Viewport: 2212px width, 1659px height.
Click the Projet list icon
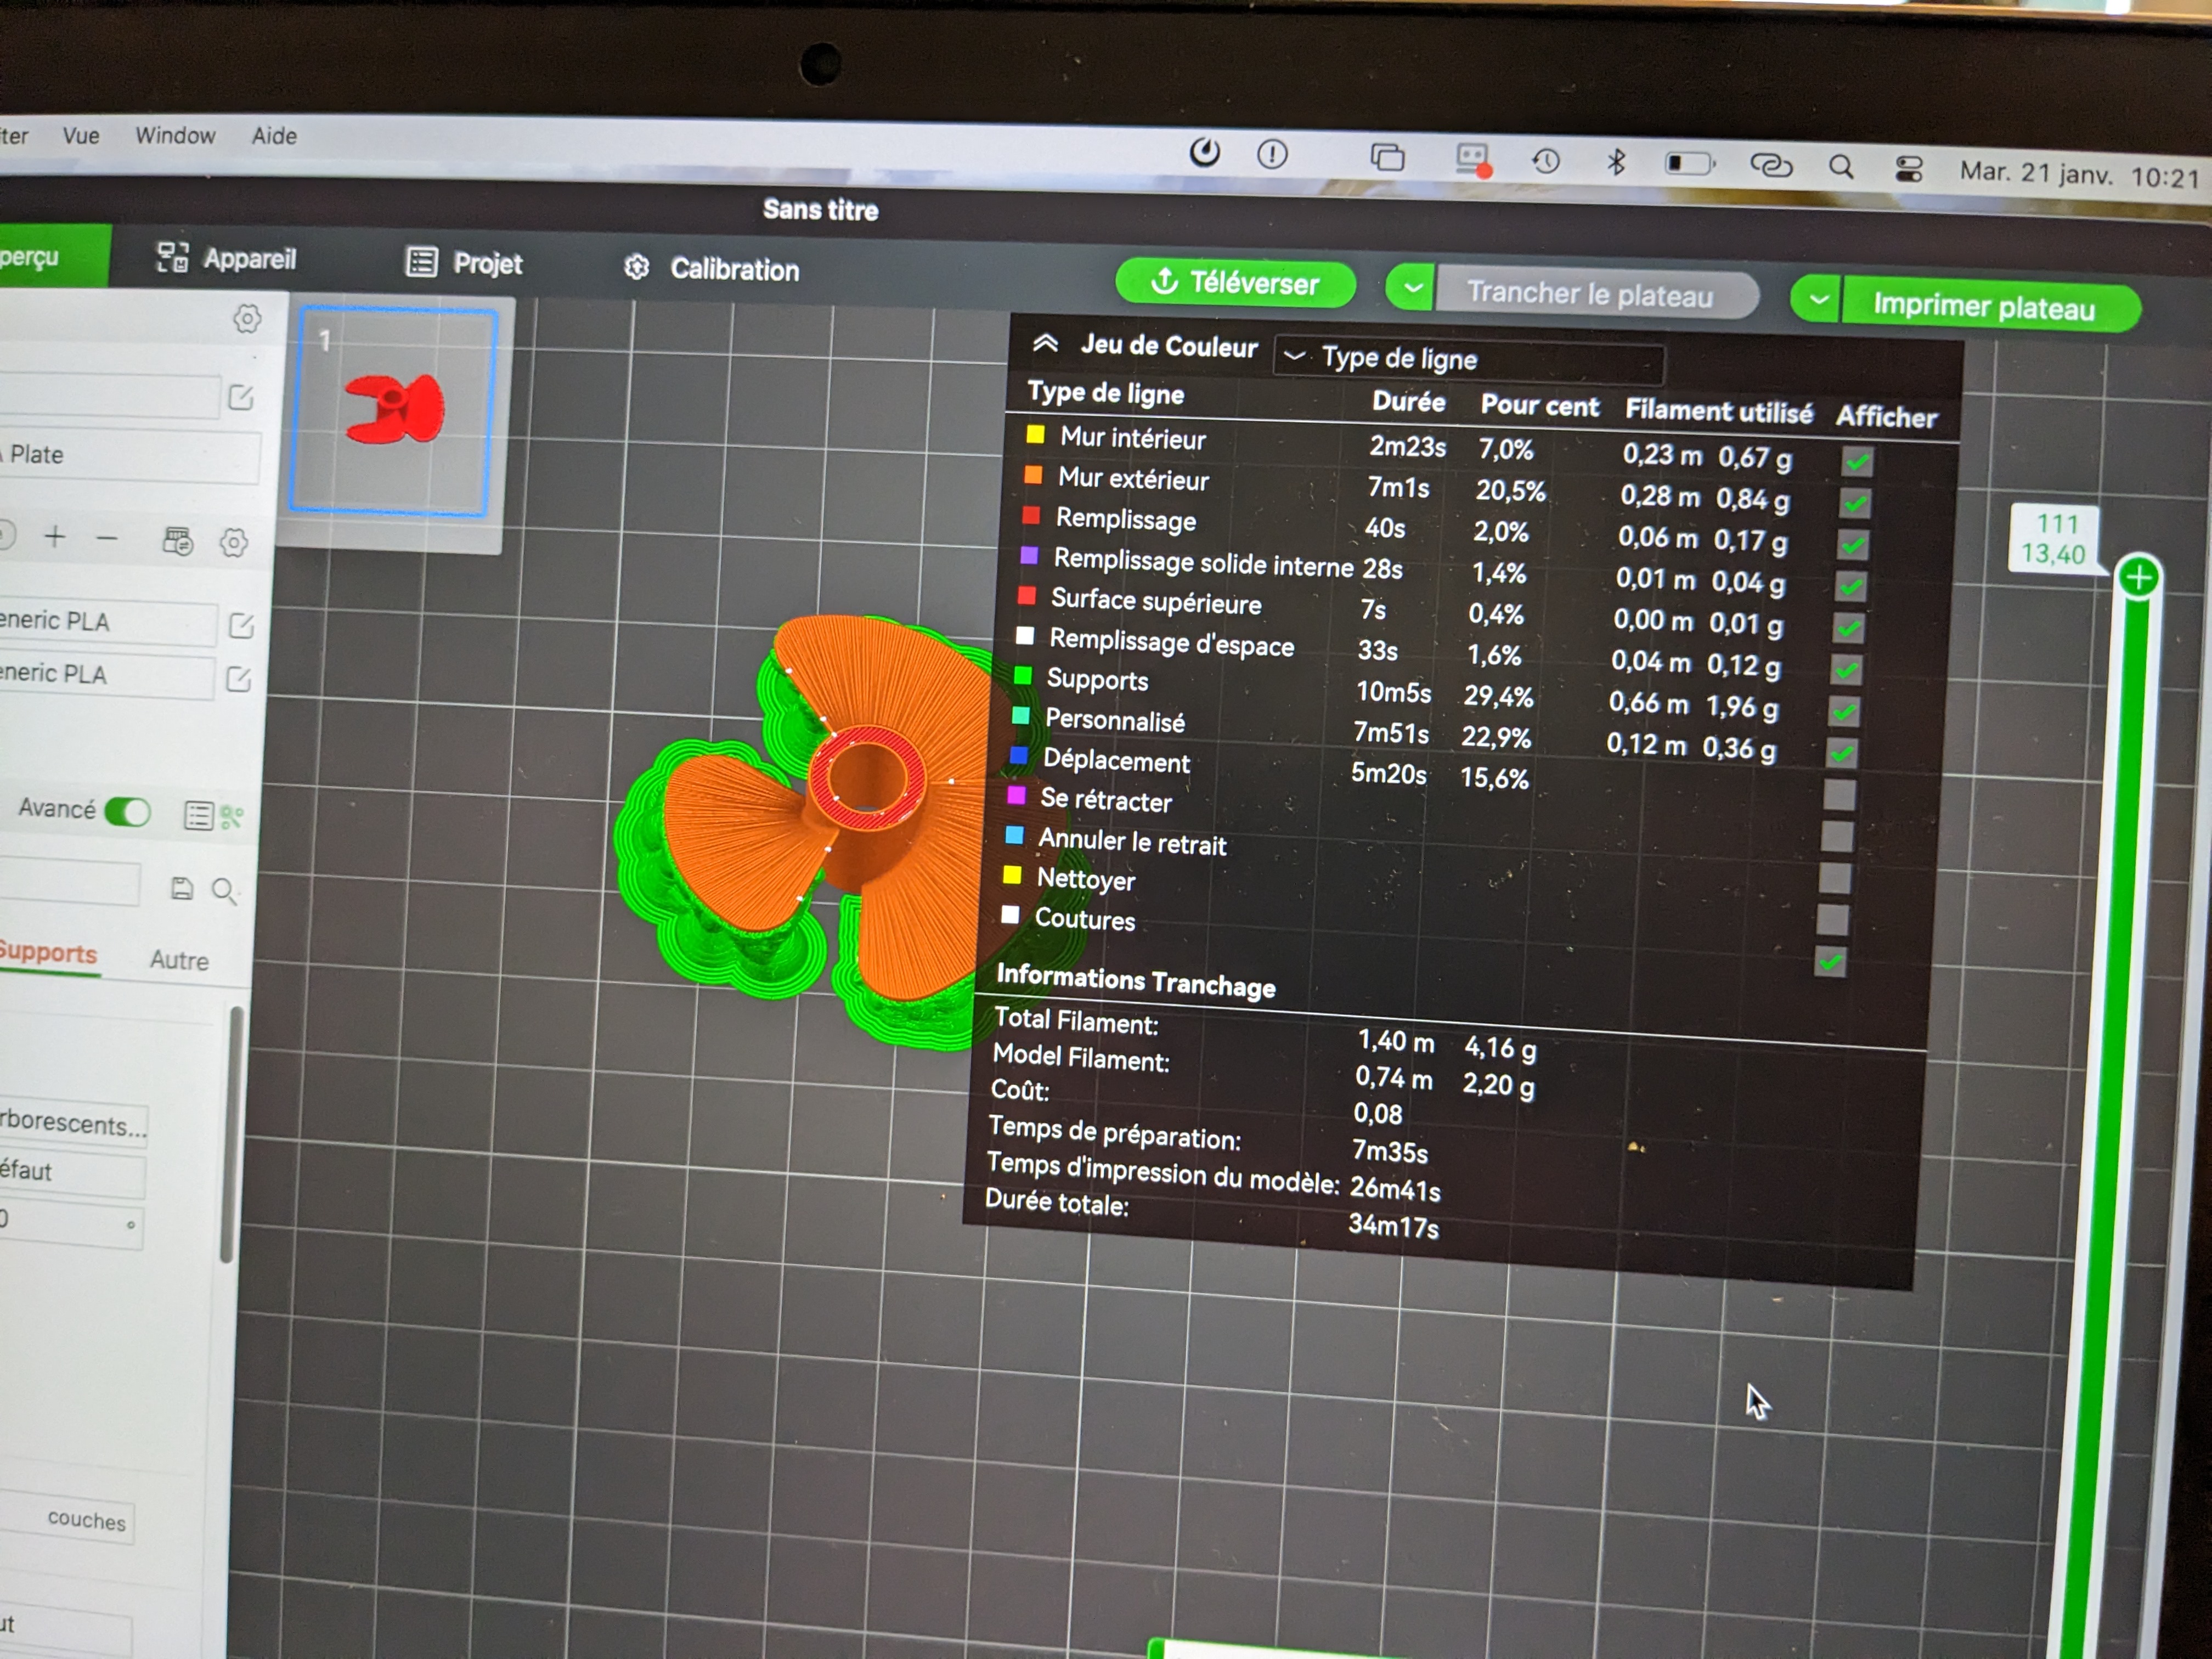[421, 262]
